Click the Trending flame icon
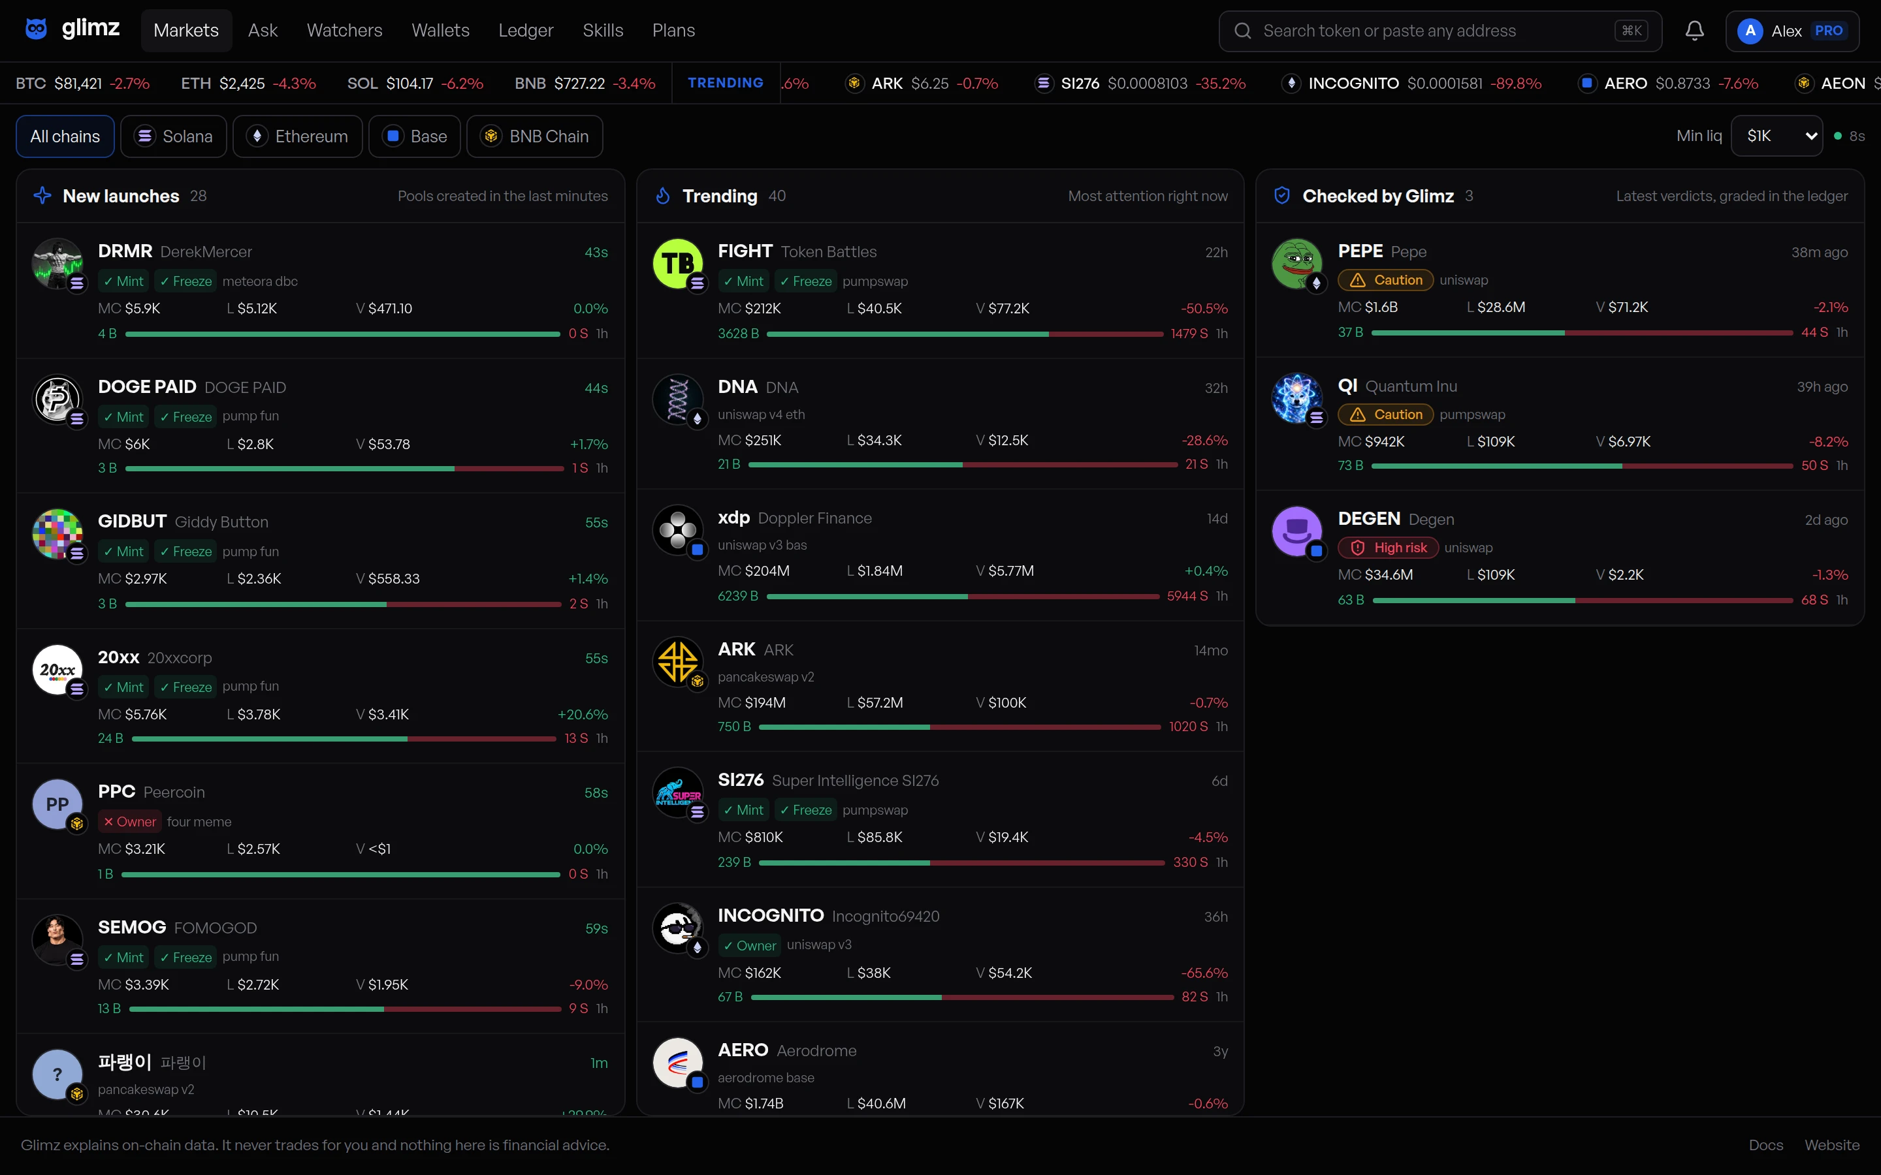Viewport: 1881px width, 1175px height. click(x=663, y=196)
